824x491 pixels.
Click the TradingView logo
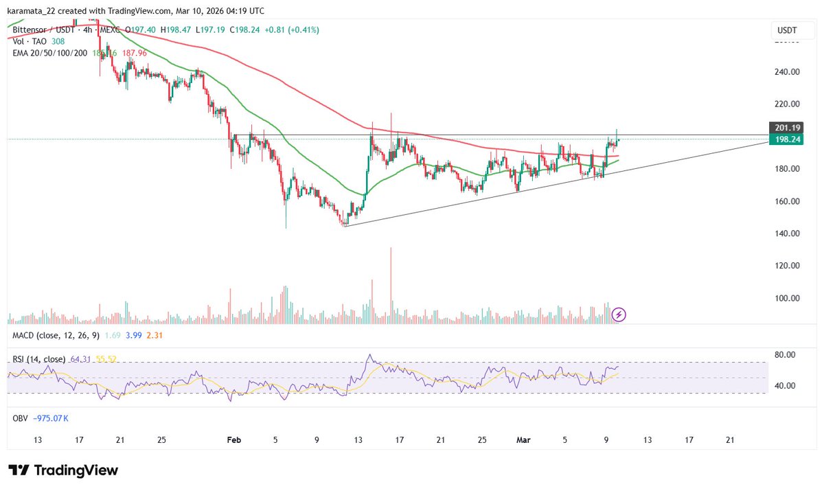pyautogui.click(x=63, y=470)
